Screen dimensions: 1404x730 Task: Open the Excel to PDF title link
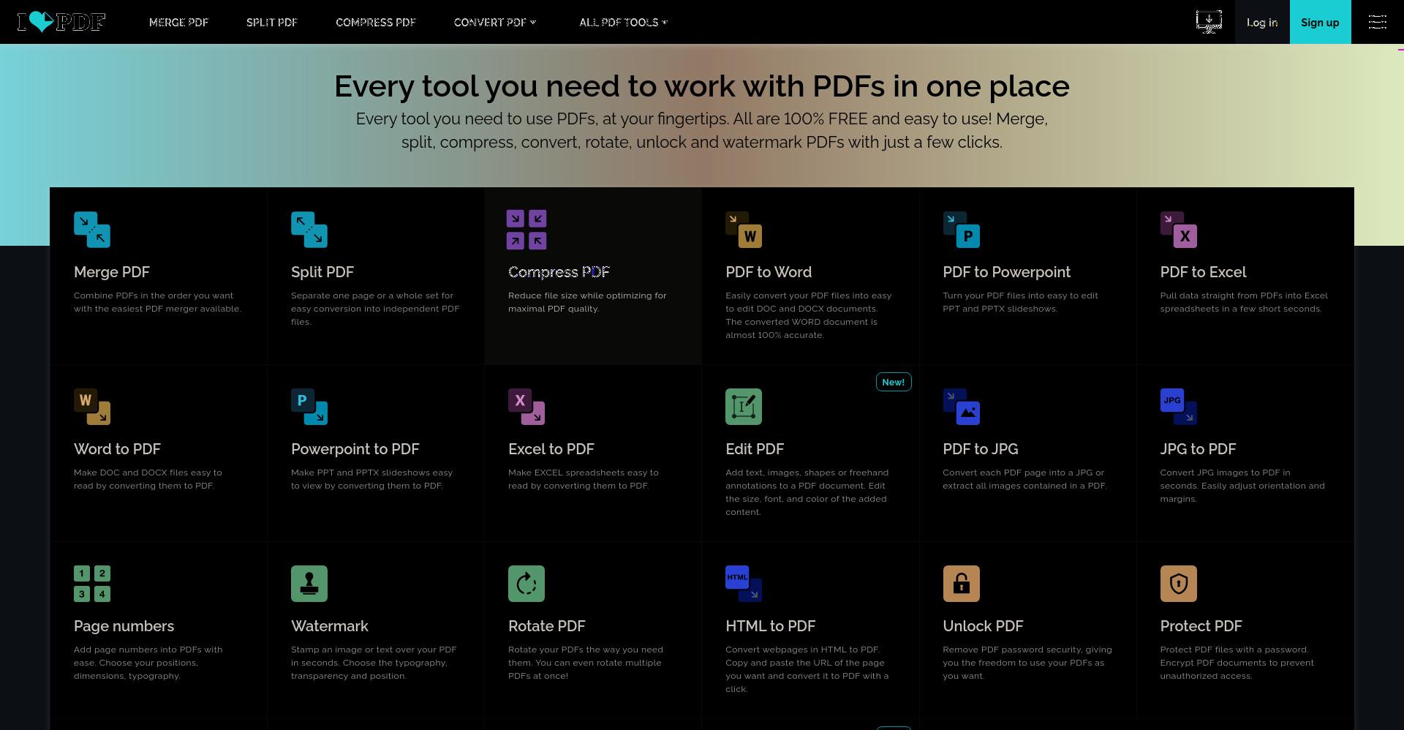[551, 449]
